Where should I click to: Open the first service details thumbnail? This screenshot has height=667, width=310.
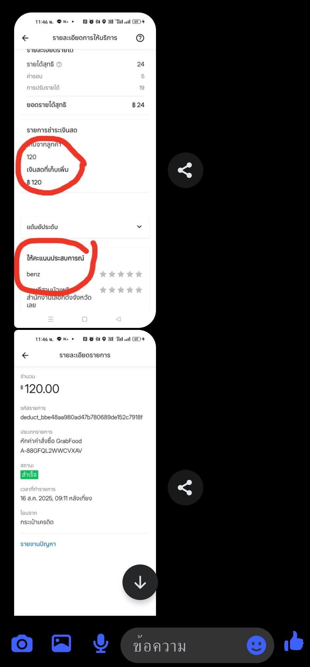[85, 170]
